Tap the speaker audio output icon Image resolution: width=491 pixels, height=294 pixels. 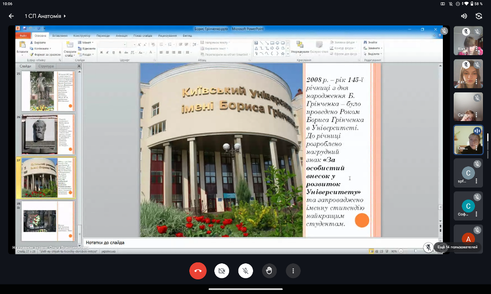click(464, 16)
